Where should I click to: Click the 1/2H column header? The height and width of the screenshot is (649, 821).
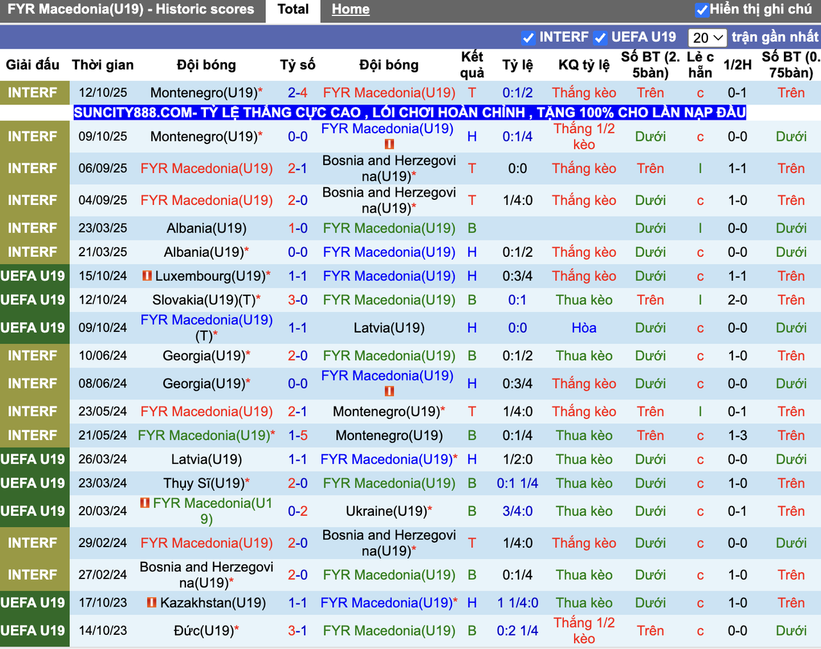pos(738,65)
